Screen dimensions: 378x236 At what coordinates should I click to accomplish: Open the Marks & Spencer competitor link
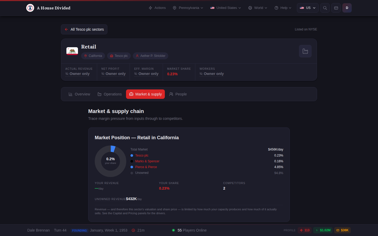147,161
